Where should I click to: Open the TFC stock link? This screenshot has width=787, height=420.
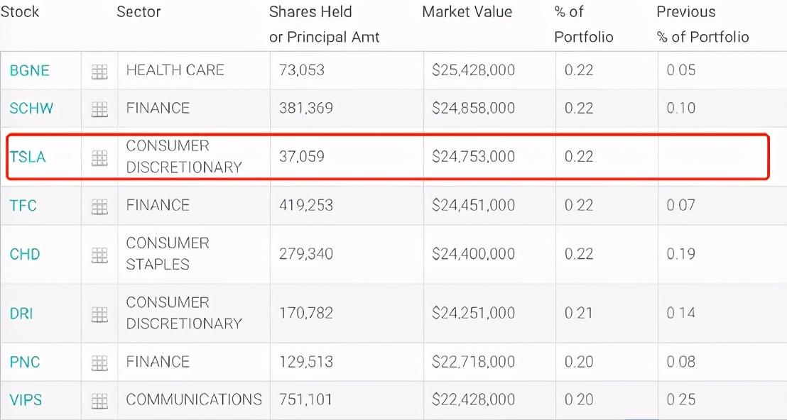[x=23, y=206]
